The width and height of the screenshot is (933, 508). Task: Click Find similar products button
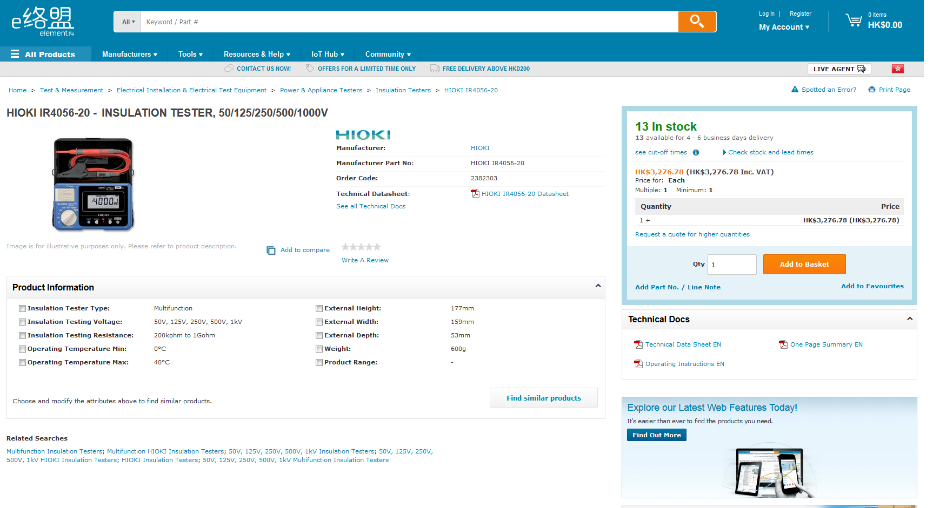click(x=544, y=398)
